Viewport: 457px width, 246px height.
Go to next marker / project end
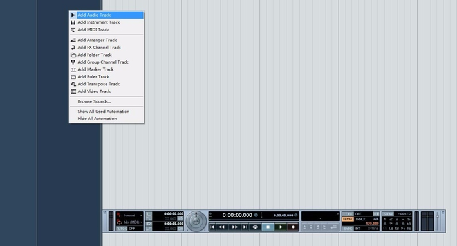pos(245,227)
